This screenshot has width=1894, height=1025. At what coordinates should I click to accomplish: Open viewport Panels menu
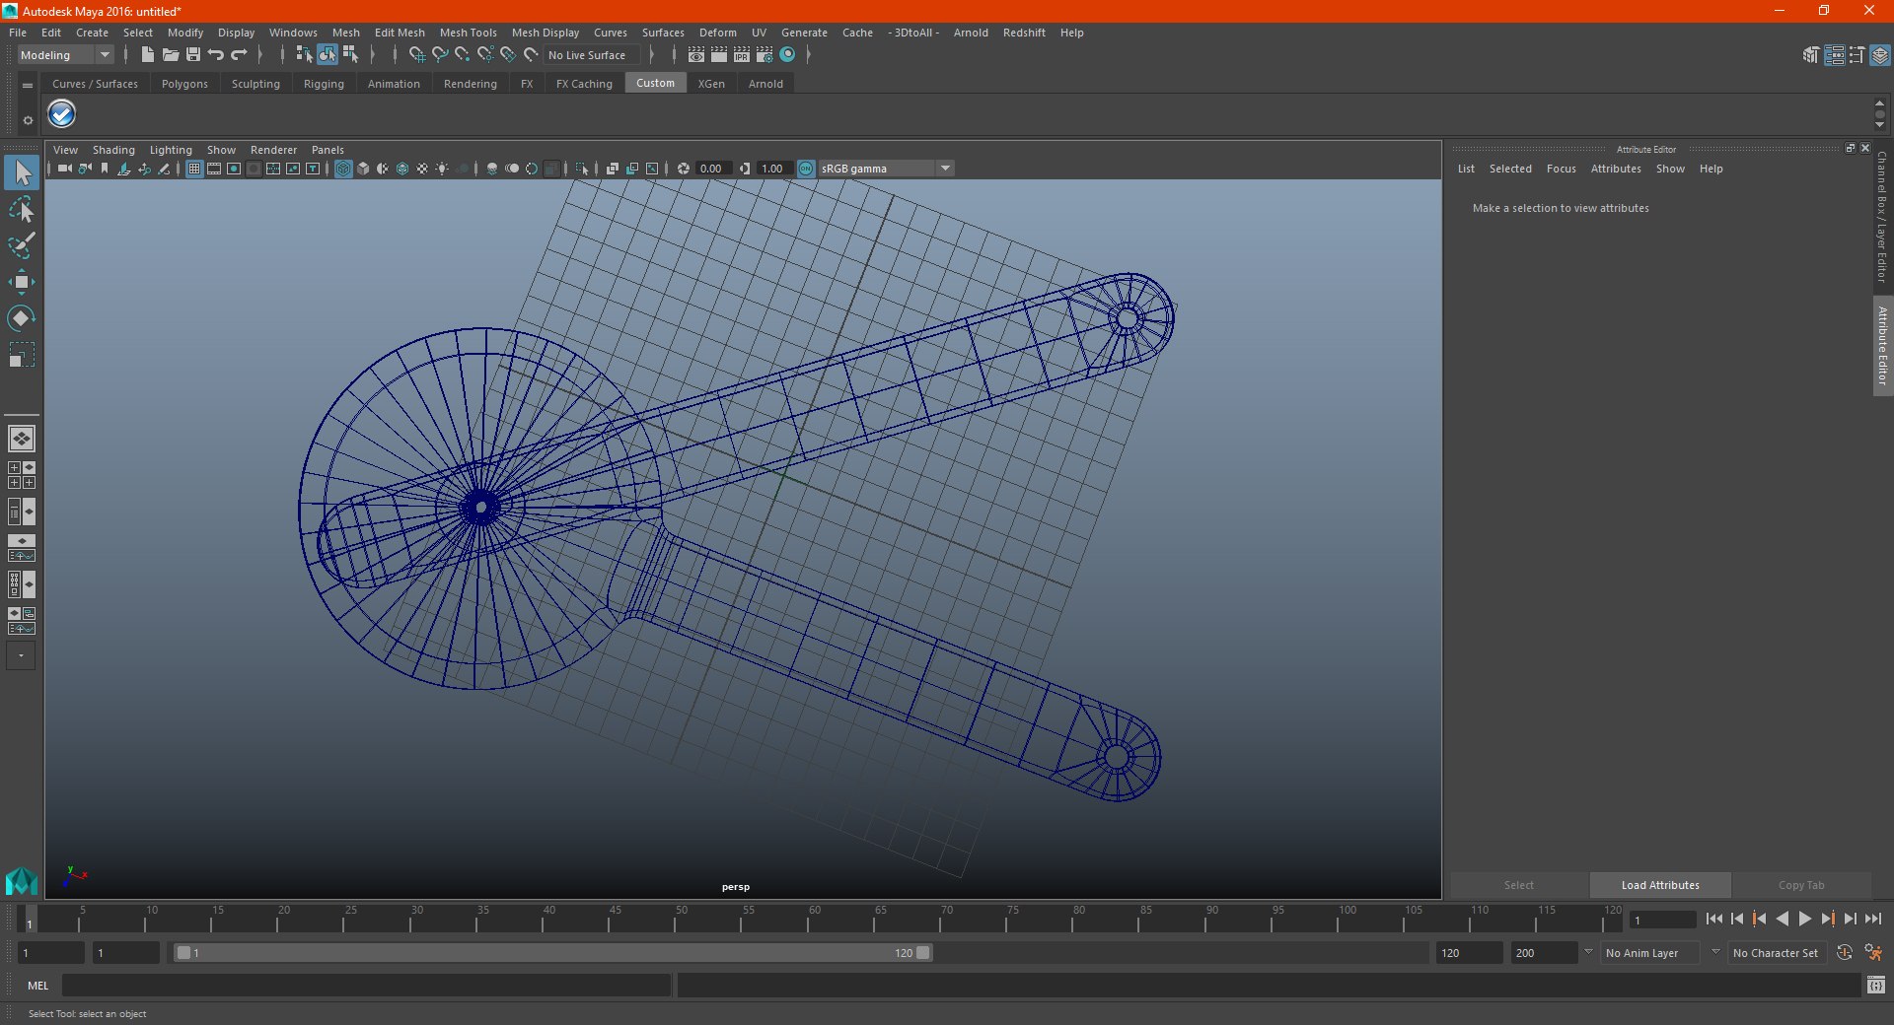coord(328,150)
